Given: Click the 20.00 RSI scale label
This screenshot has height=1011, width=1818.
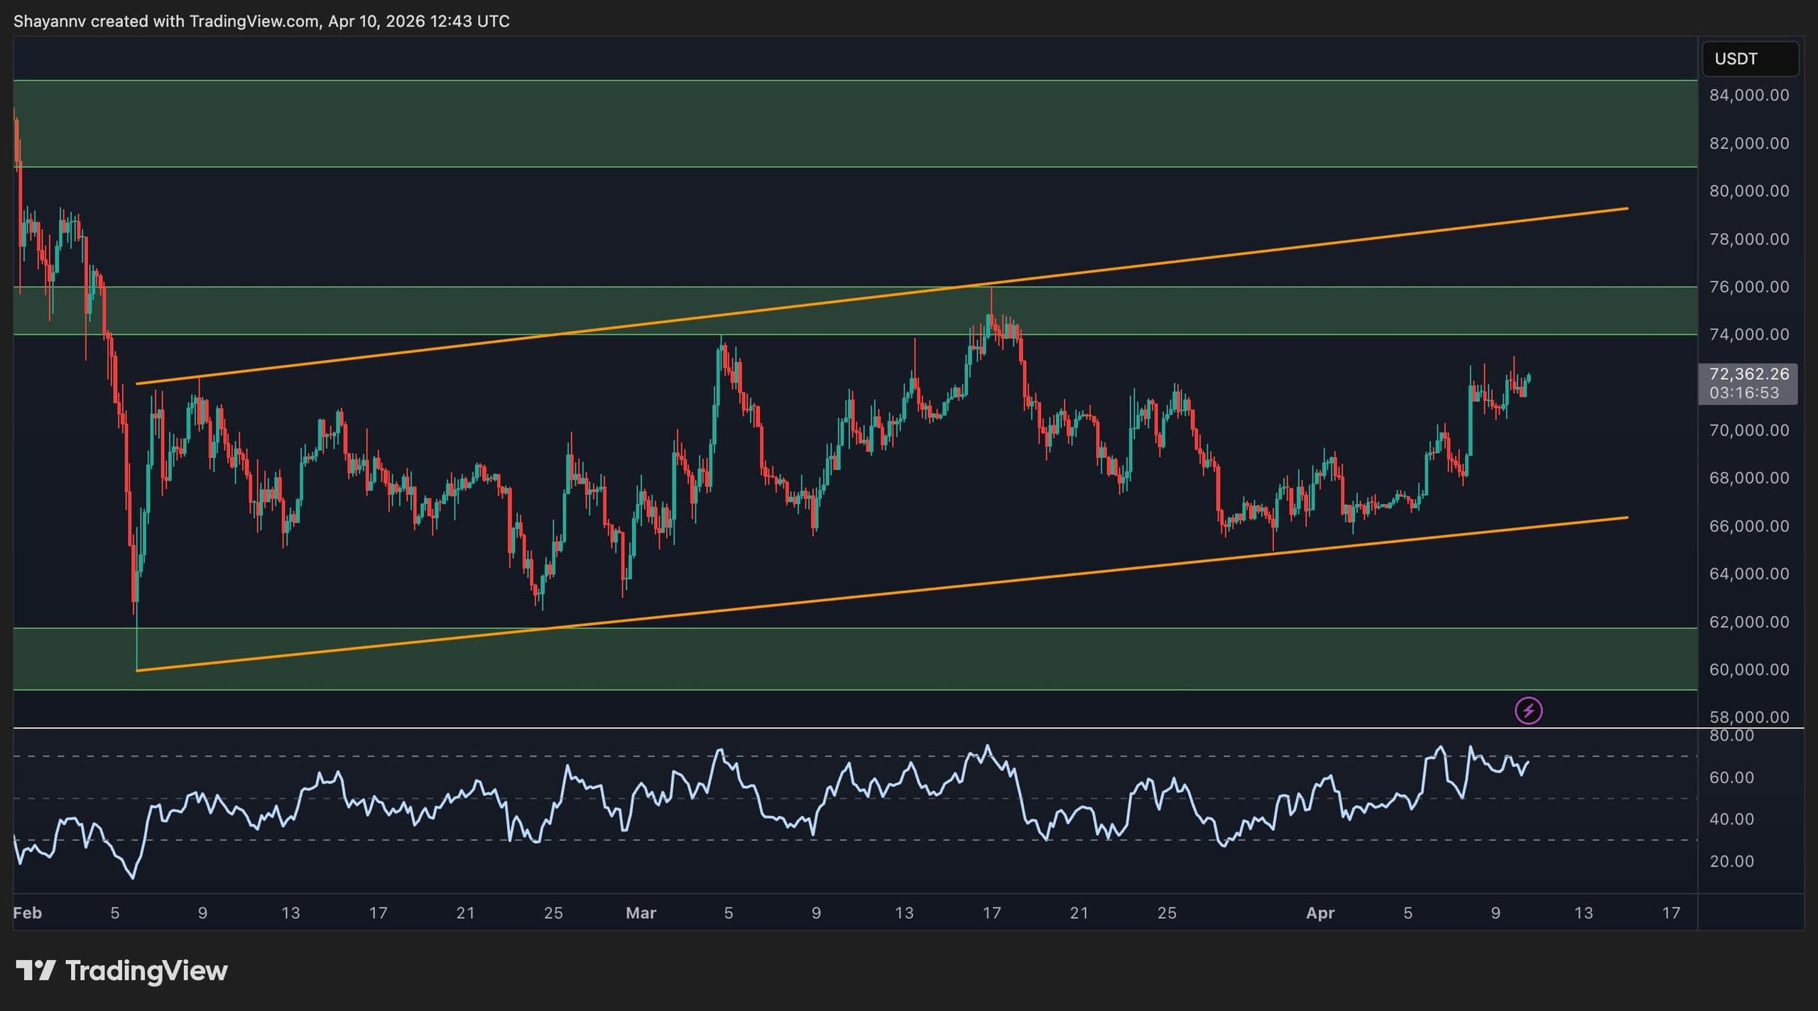Looking at the screenshot, I should click(1731, 861).
